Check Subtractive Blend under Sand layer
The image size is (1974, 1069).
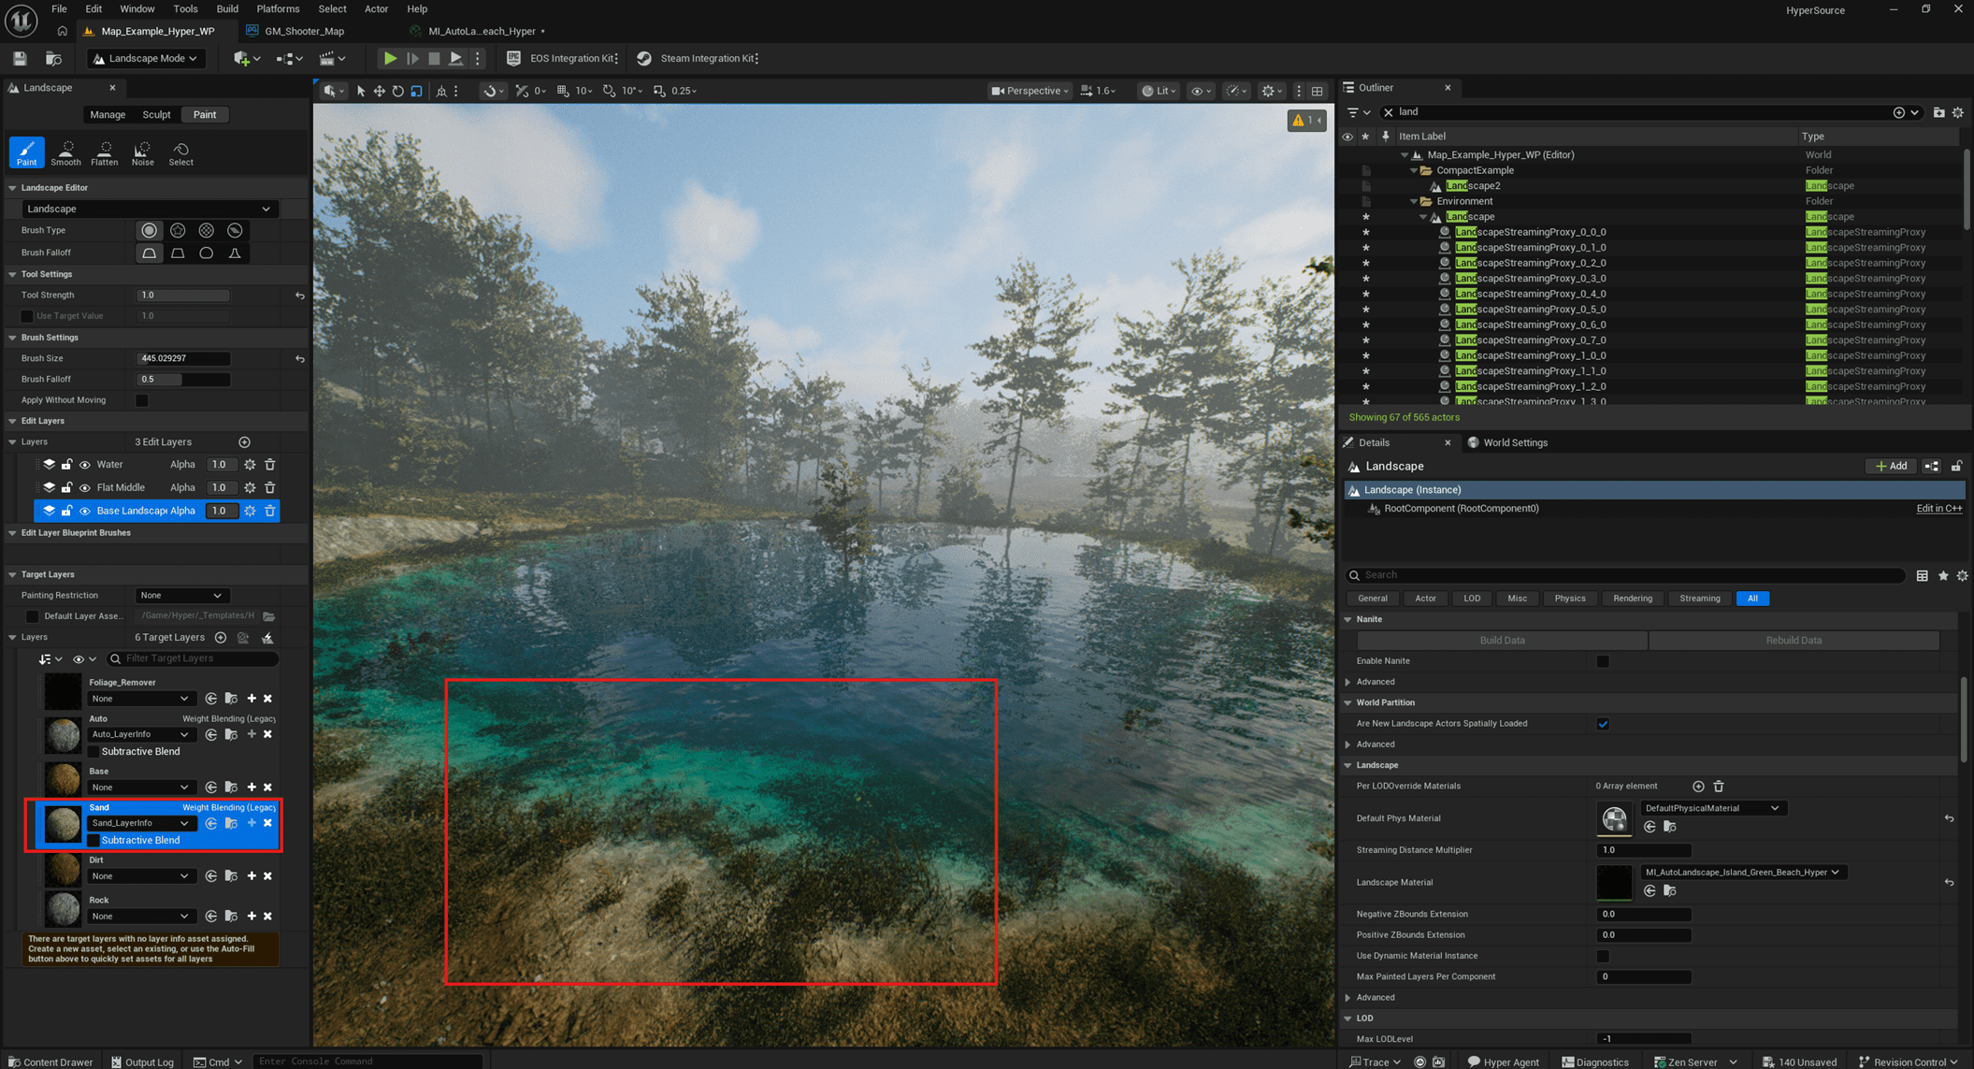pyautogui.click(x=94, y=840)
